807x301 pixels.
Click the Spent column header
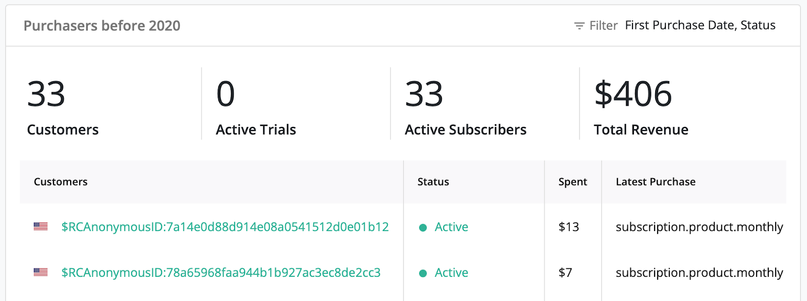click(572, 182)
